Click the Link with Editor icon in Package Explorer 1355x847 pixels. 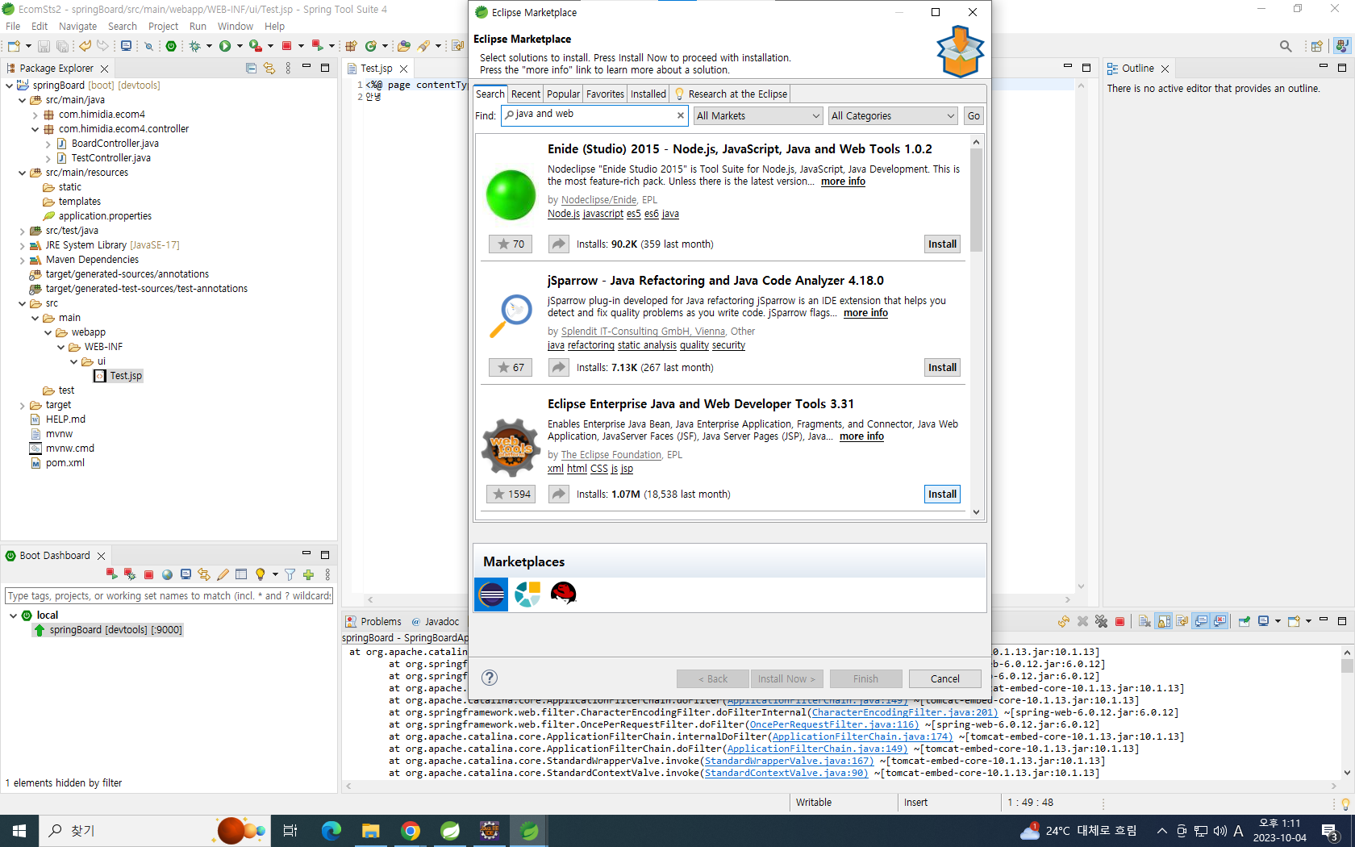[x=269, y=69]
